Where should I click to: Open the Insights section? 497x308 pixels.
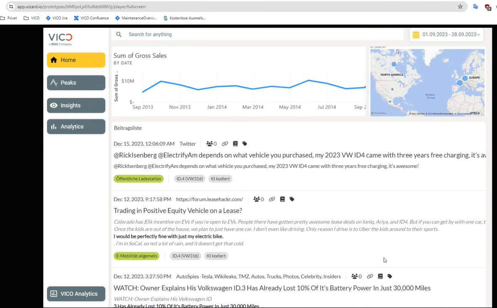[x=76, y=105]
